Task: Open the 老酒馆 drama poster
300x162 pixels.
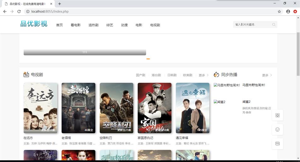Action: 78,108
